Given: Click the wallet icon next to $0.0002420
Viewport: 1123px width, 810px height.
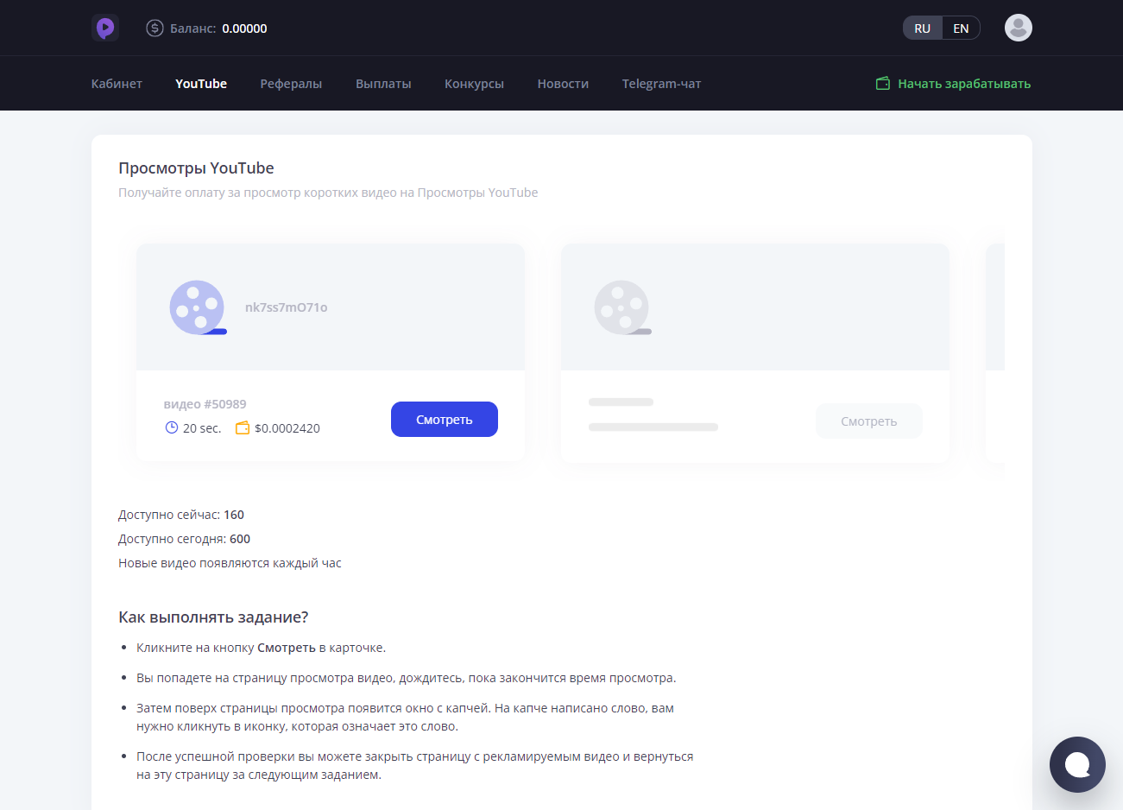Looking at the screenshot, I should click(243, 427).
